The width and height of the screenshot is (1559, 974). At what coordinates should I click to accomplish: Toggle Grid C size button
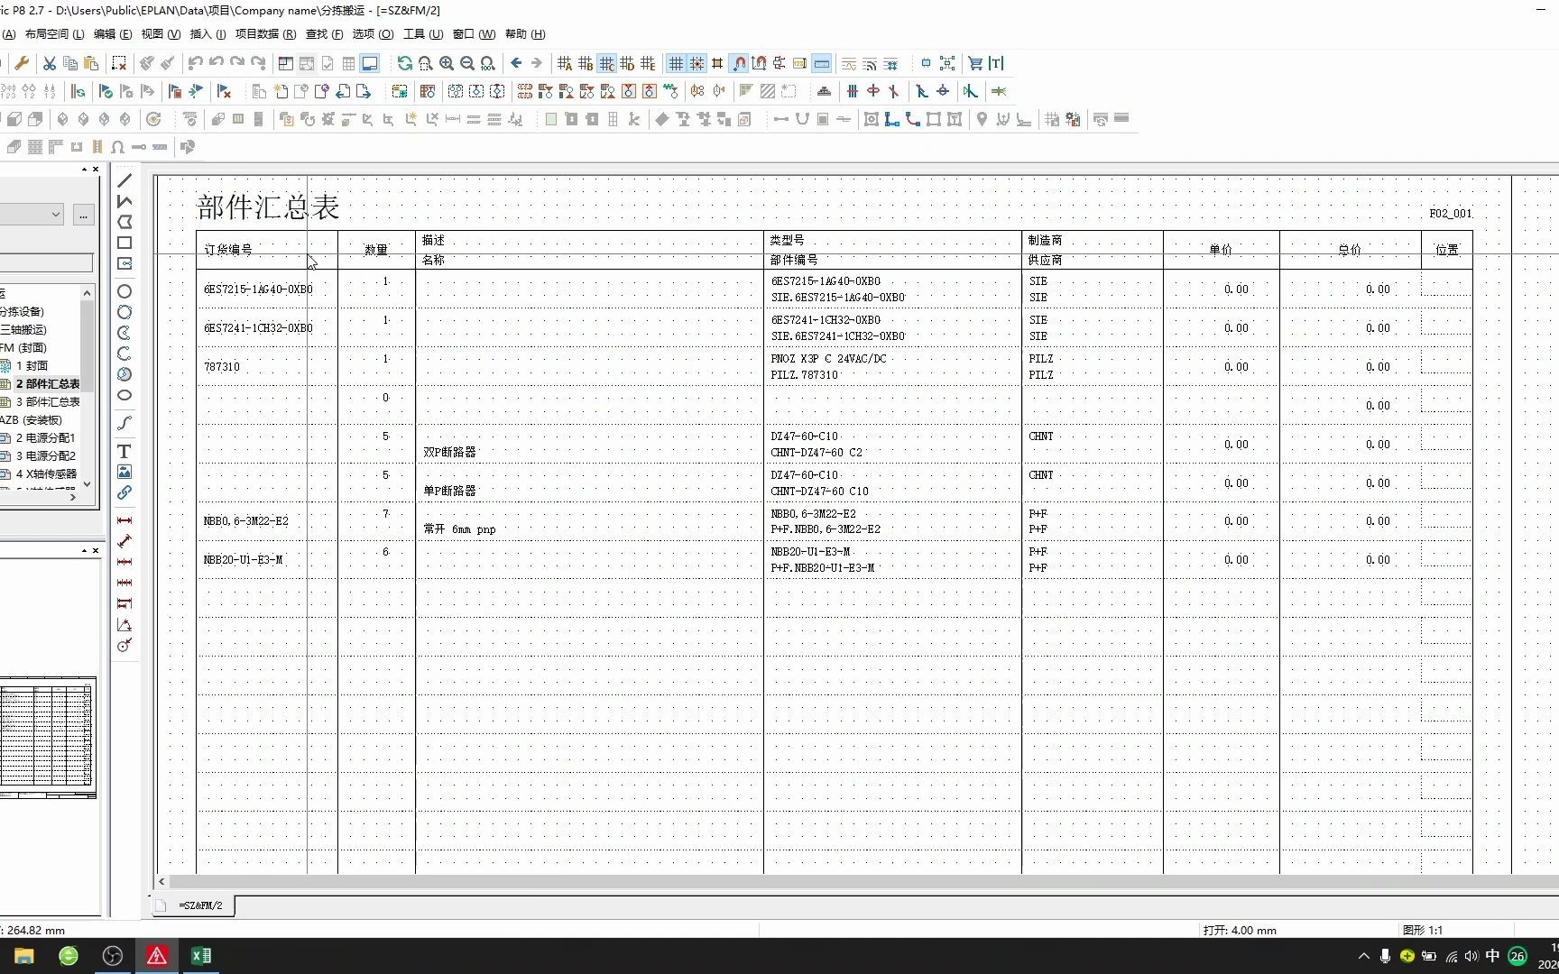click(607, 63)
